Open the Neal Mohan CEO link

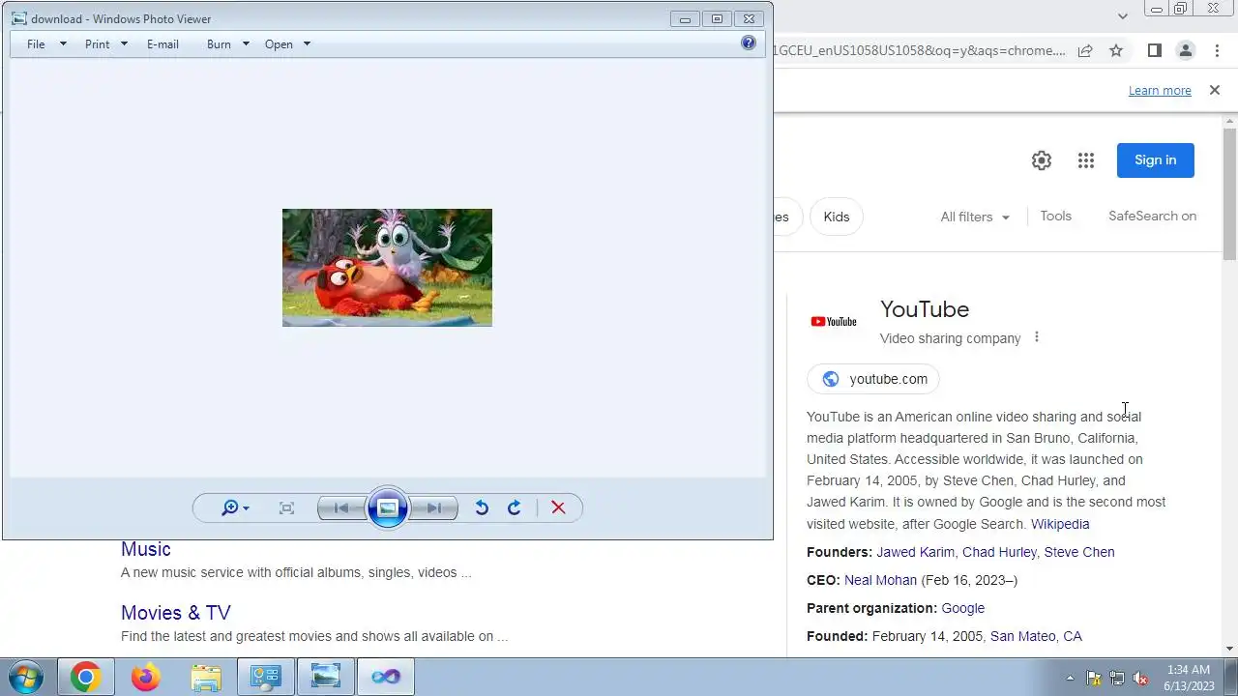880,580
